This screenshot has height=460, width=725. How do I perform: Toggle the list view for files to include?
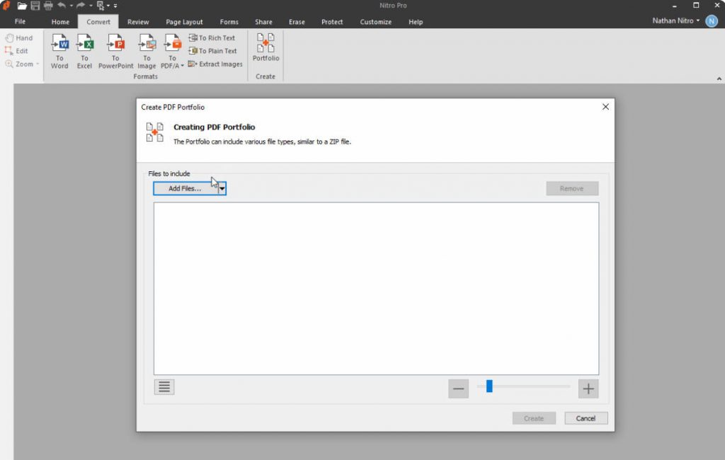164,386
